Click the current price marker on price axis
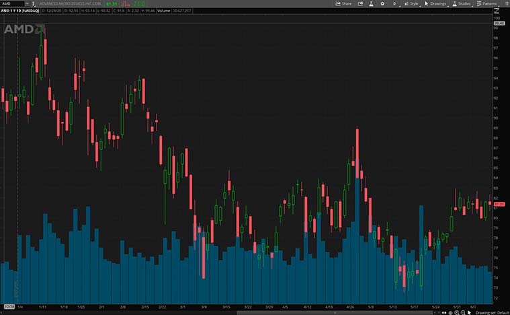 pyautogui.click(x=499, y=204)
